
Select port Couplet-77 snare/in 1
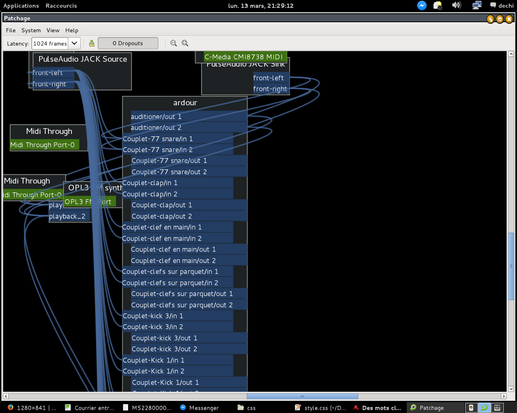(x=178, y=139)
